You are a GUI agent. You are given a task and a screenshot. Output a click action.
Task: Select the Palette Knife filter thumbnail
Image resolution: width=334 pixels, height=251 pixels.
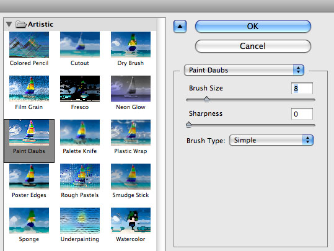point(80,133)
